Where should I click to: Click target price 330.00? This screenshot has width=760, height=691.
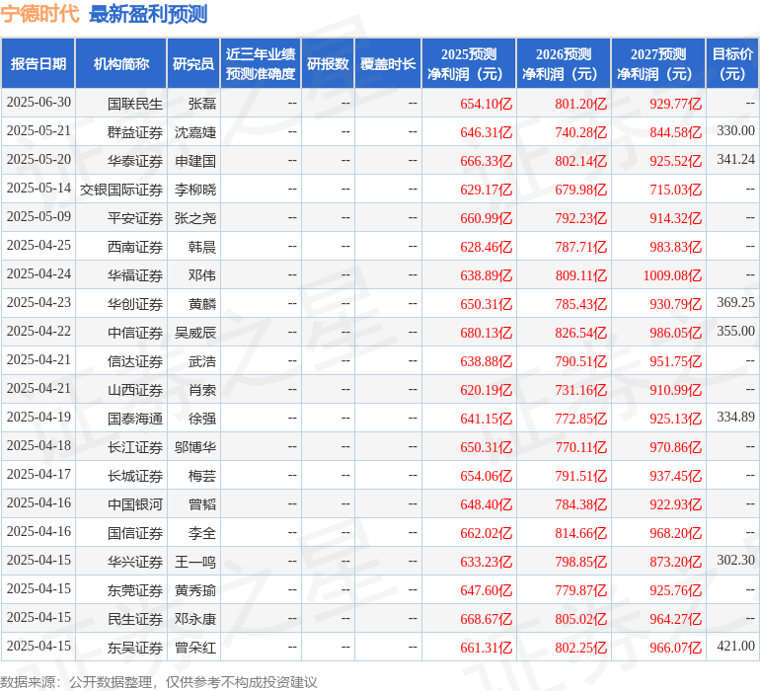(x=735, y=130)
